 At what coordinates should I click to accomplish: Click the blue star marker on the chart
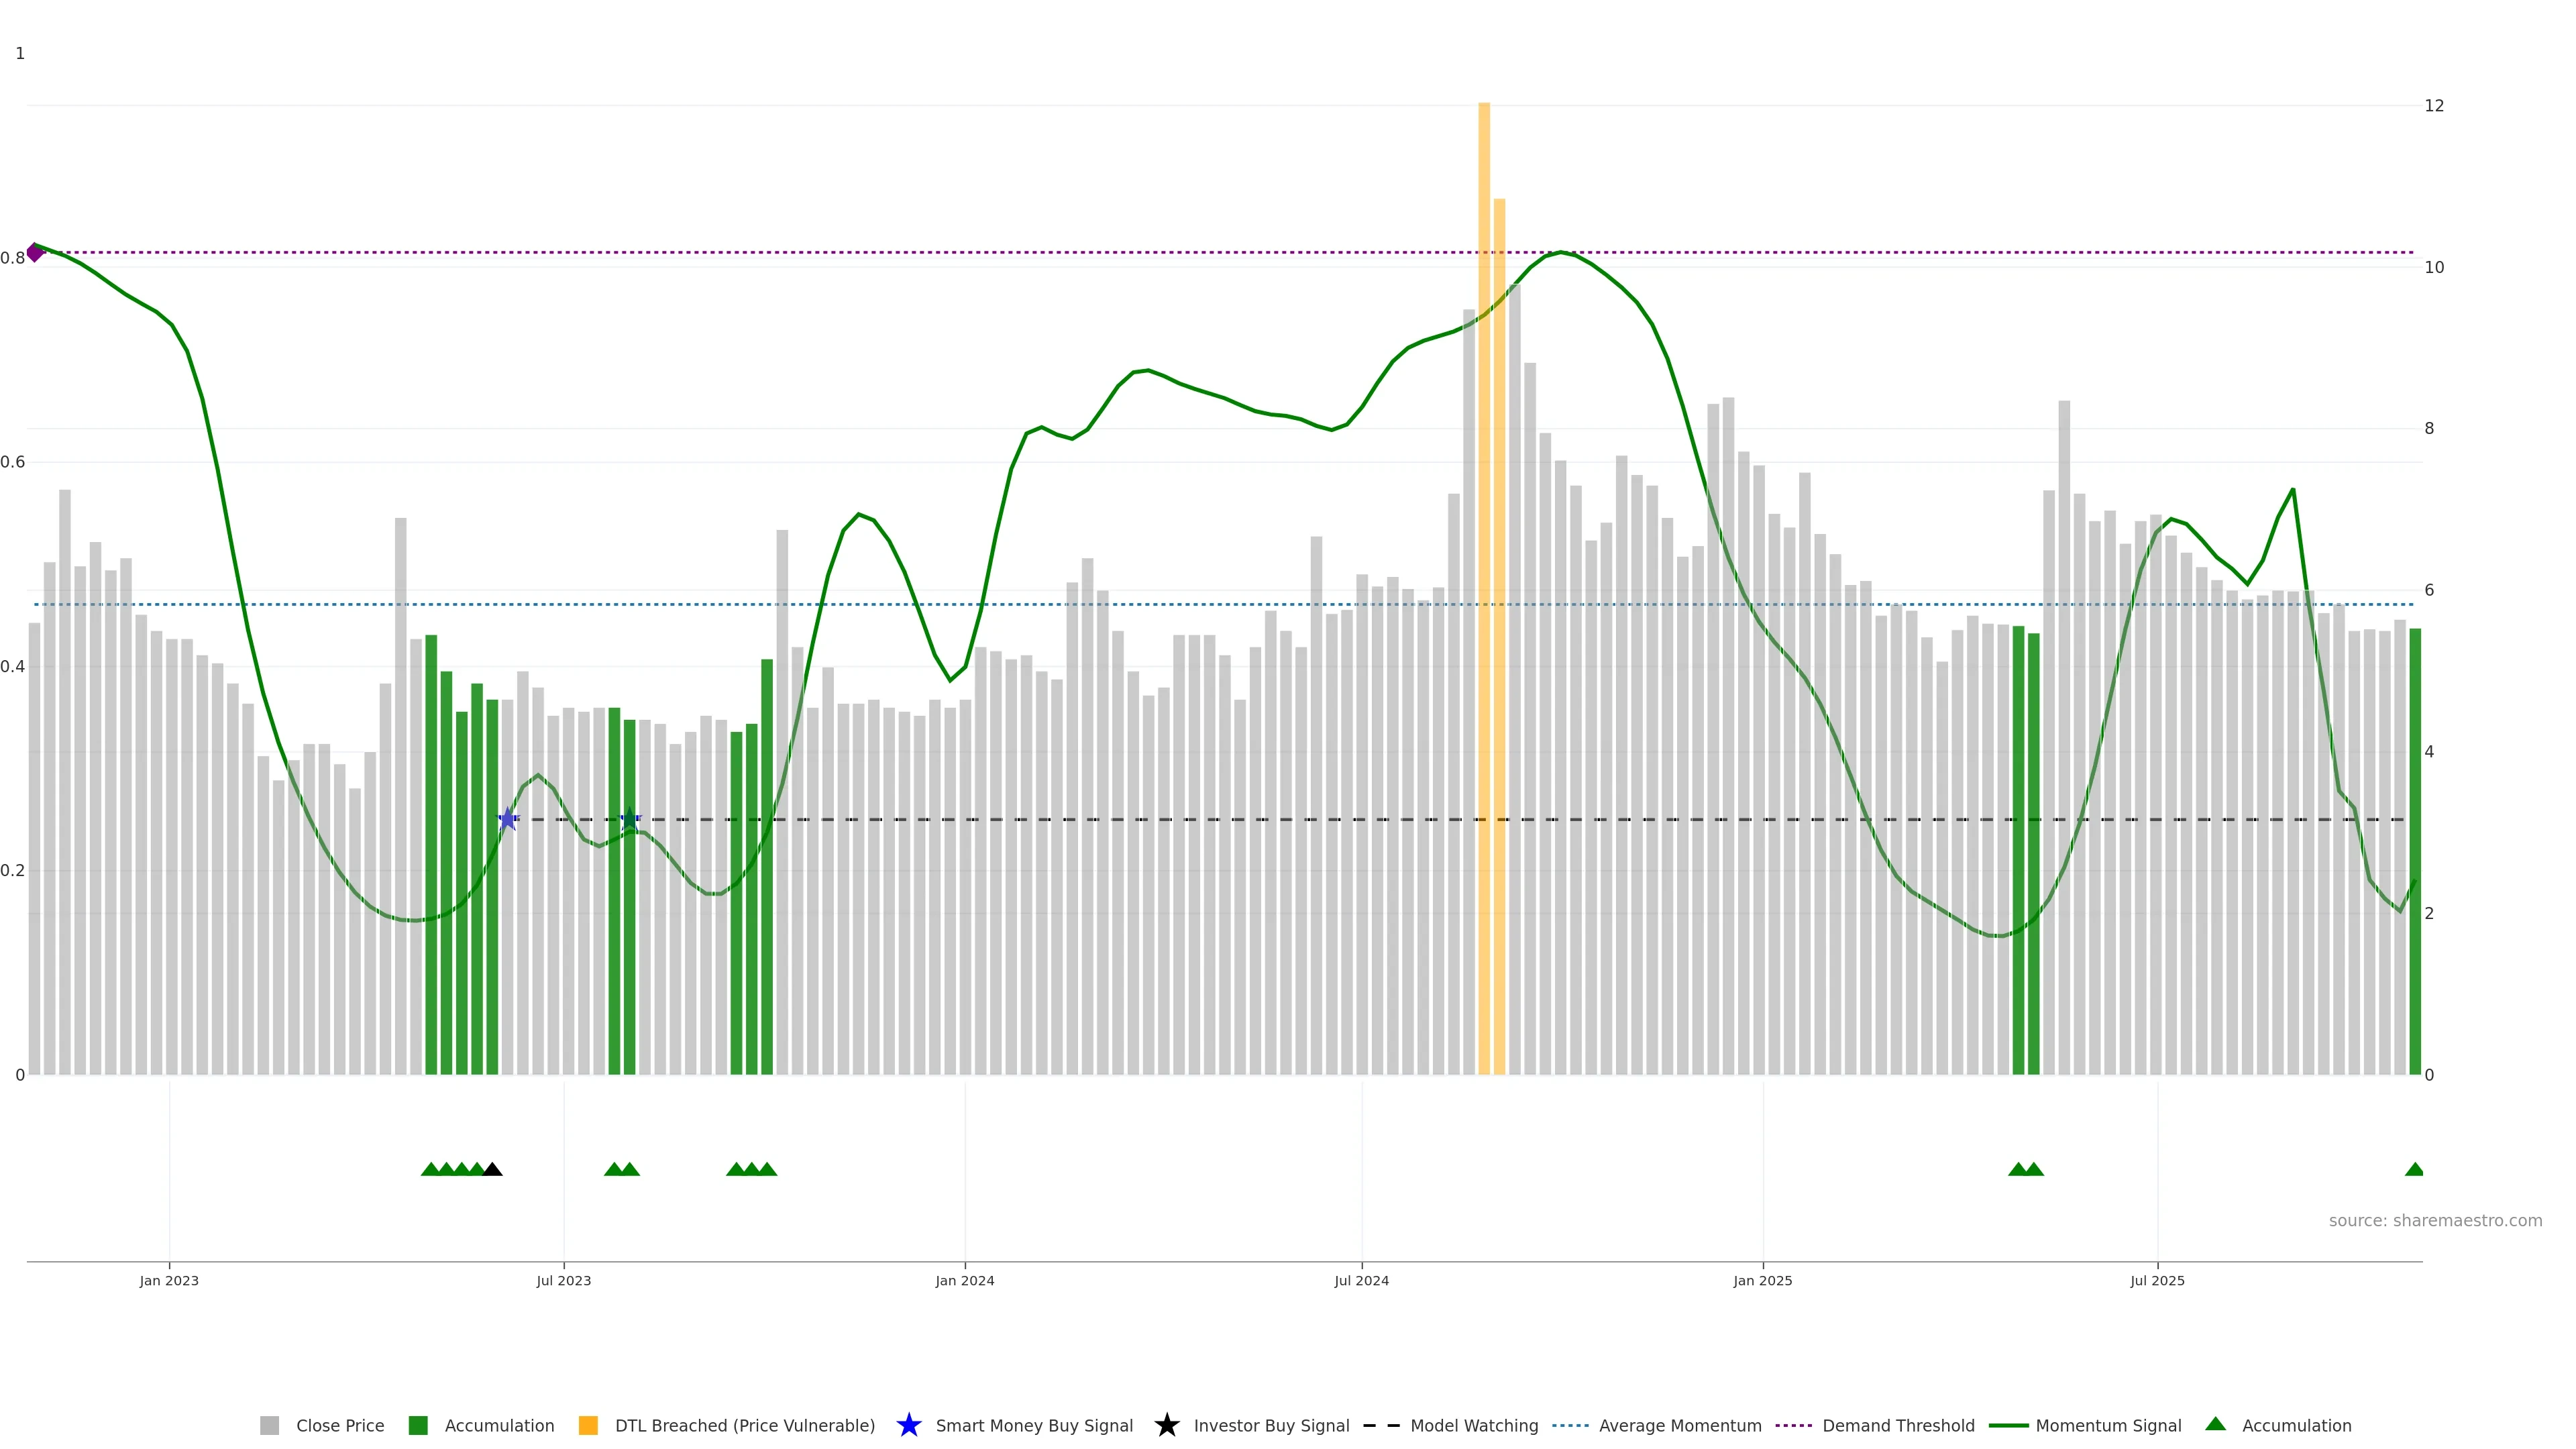click(x=508, y=819)
